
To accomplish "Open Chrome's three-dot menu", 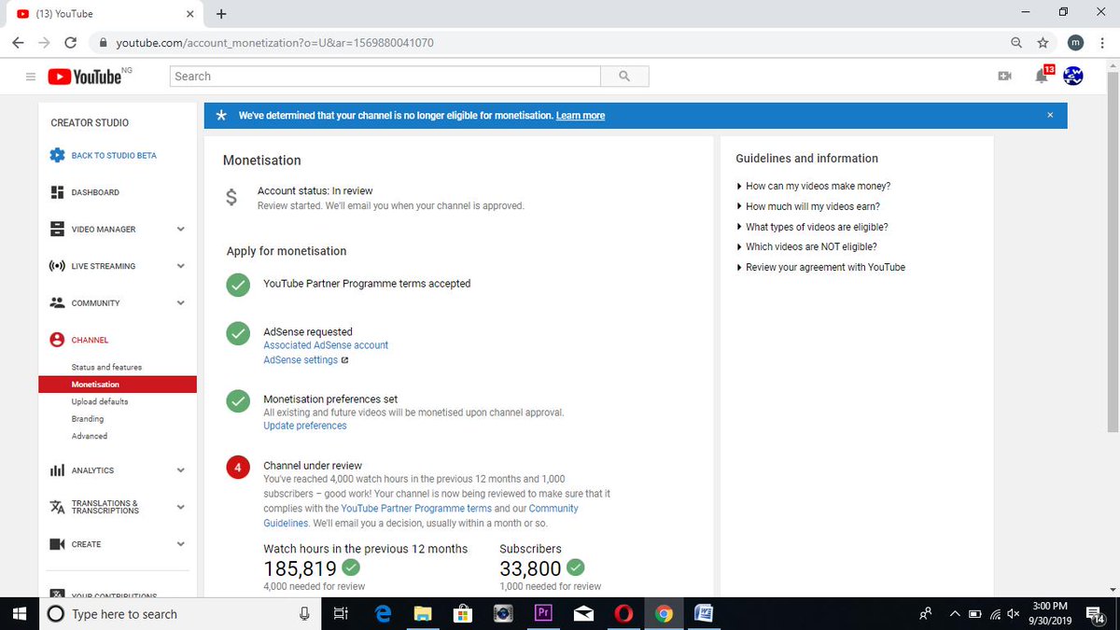I will click(x=1102, y=43).
